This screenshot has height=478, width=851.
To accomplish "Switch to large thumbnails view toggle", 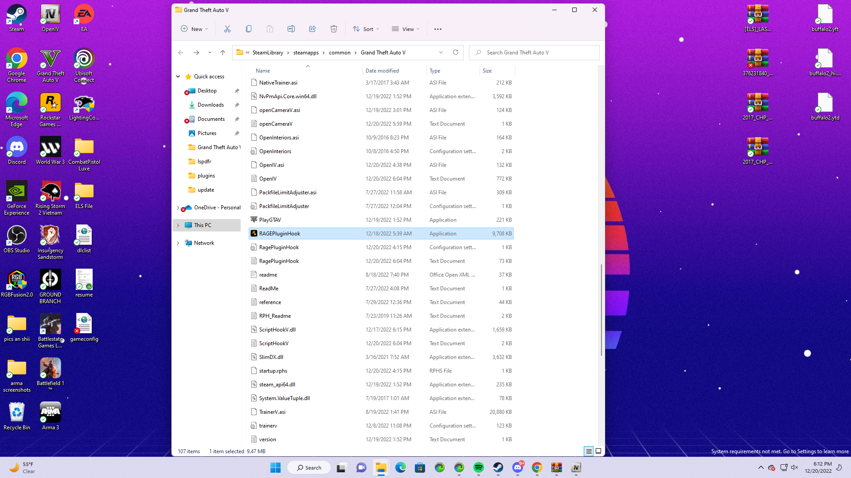I will point(598,451).
